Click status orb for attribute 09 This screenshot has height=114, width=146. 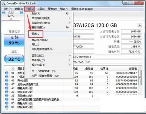point(7,80)
